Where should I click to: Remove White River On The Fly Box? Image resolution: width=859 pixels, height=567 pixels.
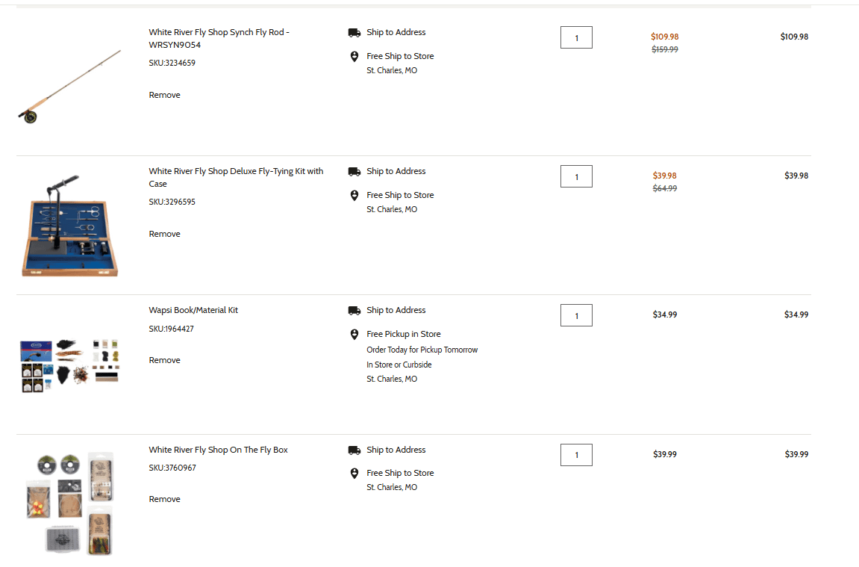pos(164,499)
